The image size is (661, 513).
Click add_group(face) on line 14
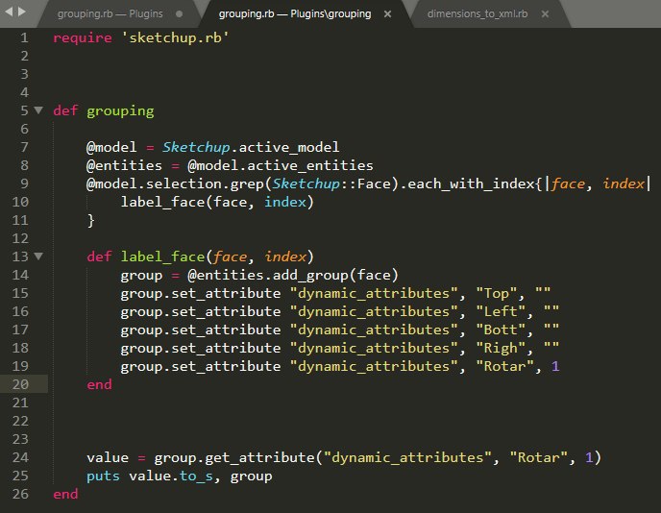pos(335,275)
